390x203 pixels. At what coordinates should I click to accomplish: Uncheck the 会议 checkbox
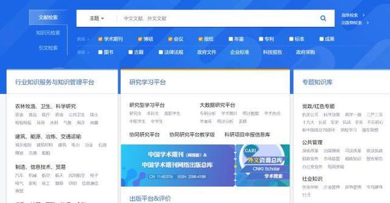(170, 39)
